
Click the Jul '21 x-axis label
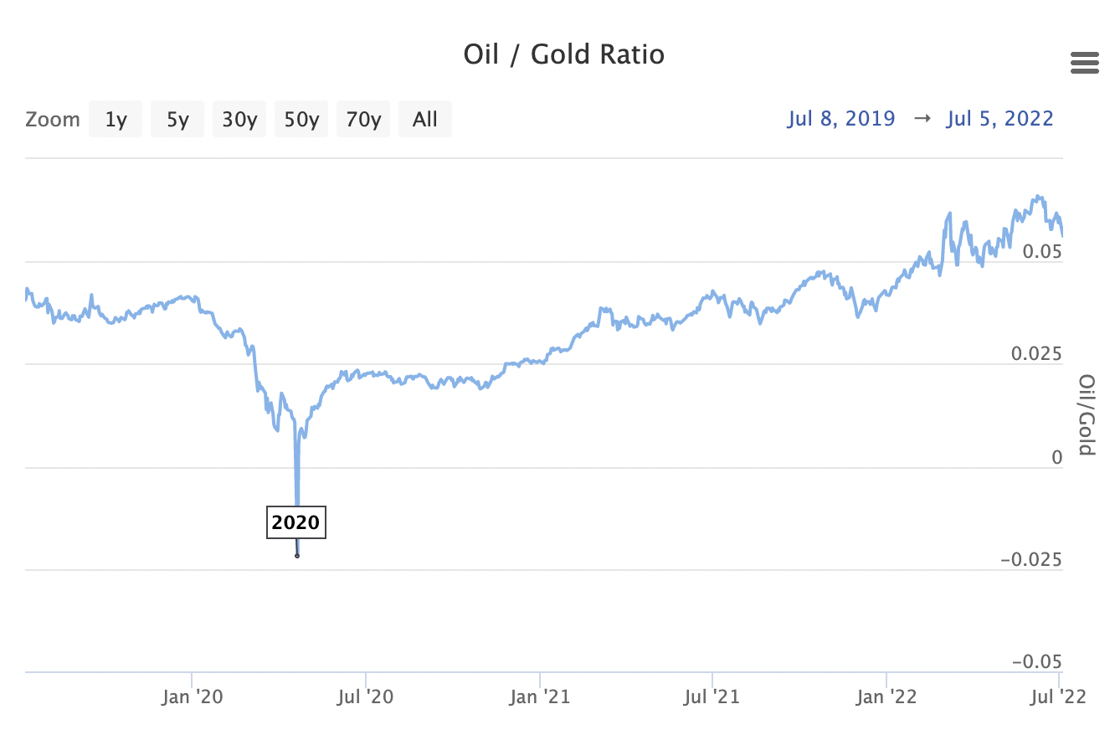click(x=712, y=696)
